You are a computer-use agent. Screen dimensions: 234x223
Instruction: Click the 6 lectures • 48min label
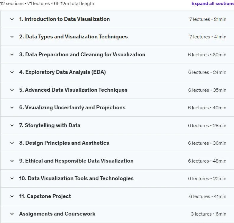click(x=207, y=161)
